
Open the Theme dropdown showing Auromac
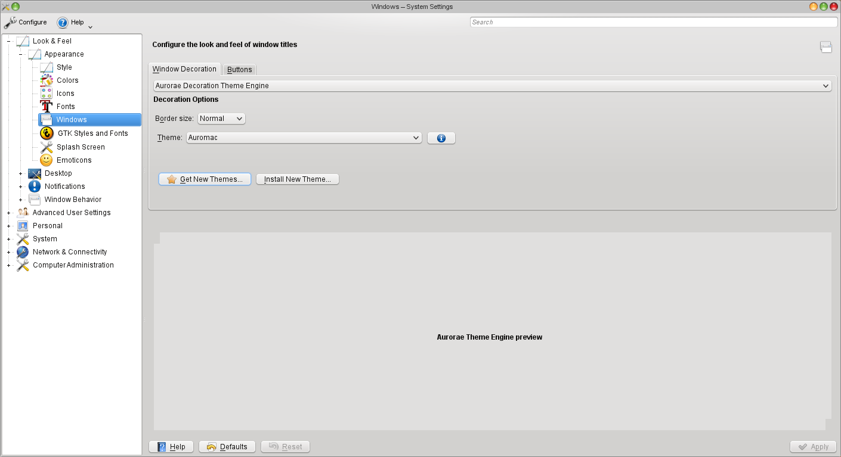(x=304, y=138)
